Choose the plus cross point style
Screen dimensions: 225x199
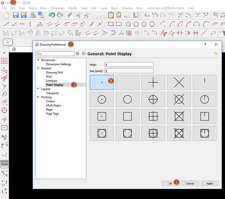tap(153, 82)
